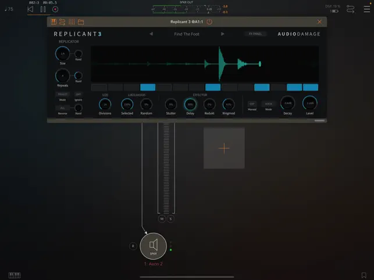Image resolution: width=374 pixels, height=280 pixels.
Task: Start recording with the record button
Action: click(x=55, y=9)
